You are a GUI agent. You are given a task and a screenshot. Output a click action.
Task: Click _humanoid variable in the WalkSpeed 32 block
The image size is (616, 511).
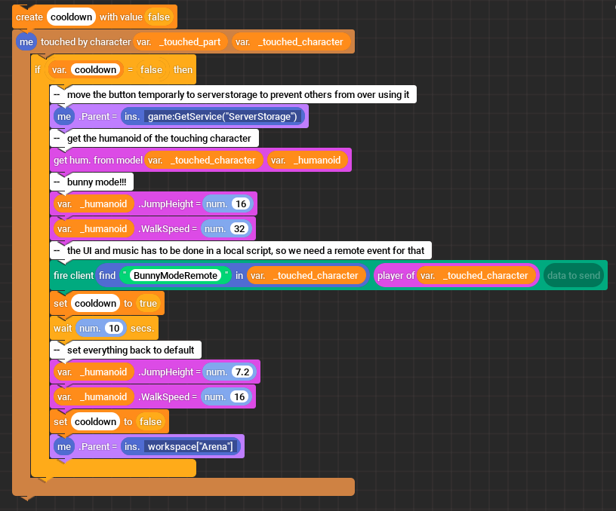(94, 228)
